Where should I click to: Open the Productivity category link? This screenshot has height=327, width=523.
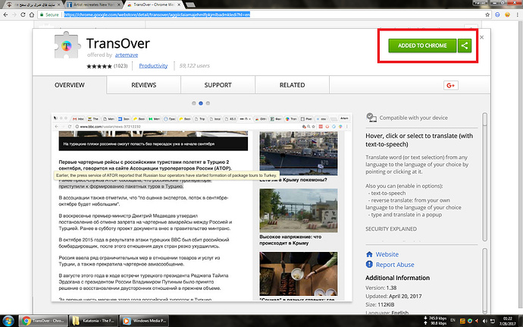pos(153,66)
